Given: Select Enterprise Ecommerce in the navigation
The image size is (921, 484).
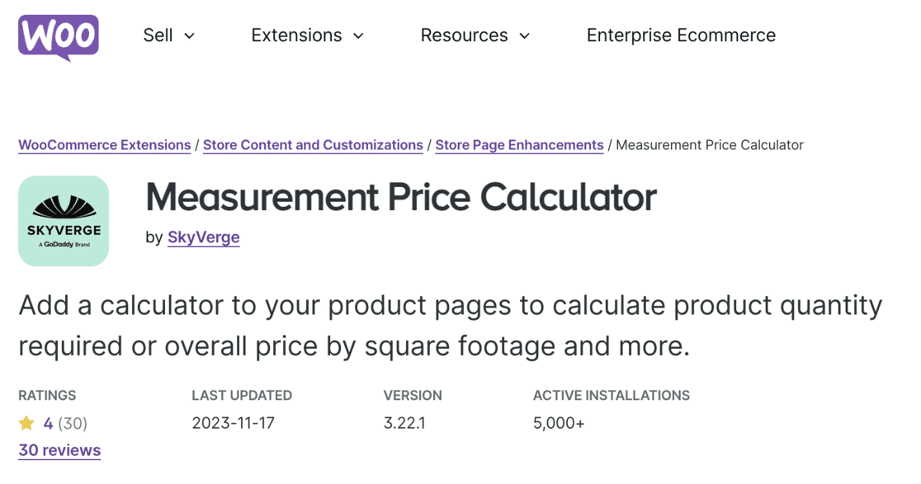Looking at the screenshot, I should point(681,35).
